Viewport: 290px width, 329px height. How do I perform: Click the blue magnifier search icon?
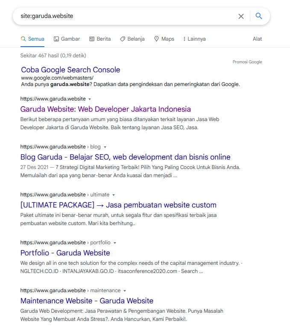(x=259, y=16)
